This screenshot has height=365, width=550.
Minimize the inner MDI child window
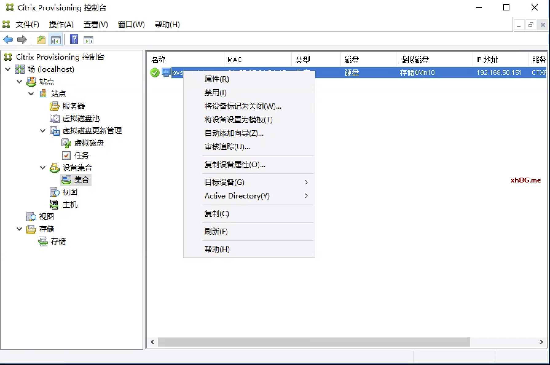click(519, 25)
